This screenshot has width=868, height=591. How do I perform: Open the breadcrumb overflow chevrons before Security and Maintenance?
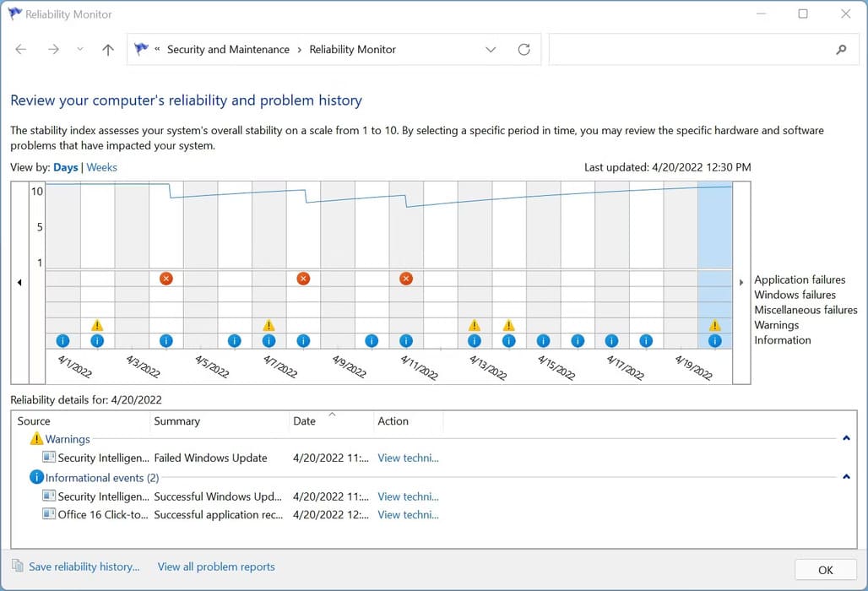(157, 49)
